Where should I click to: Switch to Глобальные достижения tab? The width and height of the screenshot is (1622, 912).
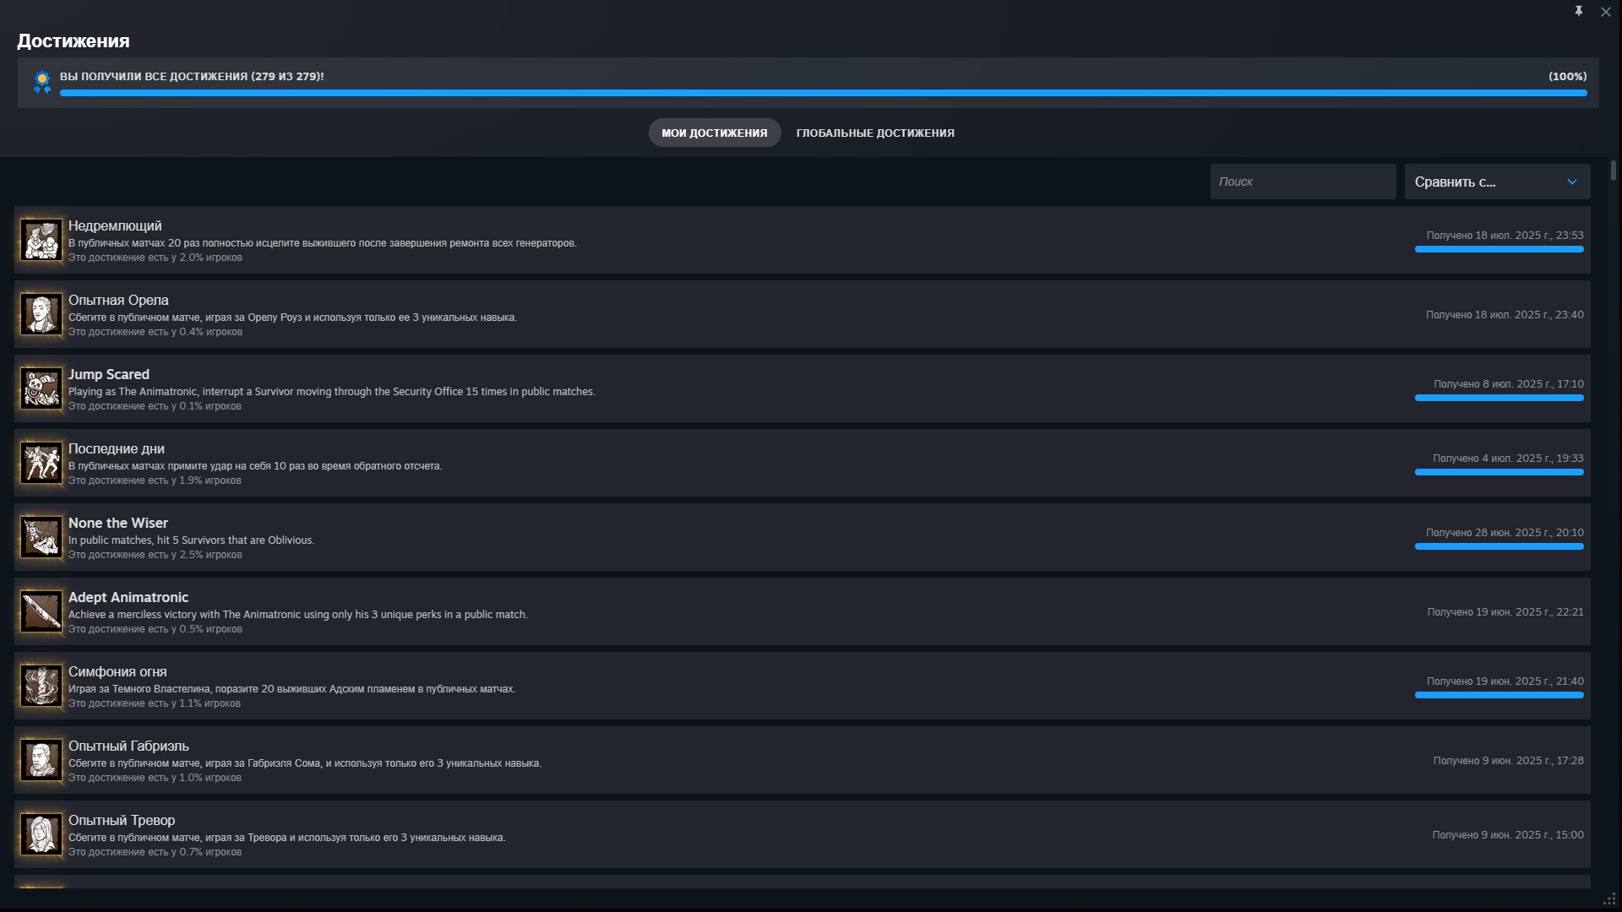874,133
